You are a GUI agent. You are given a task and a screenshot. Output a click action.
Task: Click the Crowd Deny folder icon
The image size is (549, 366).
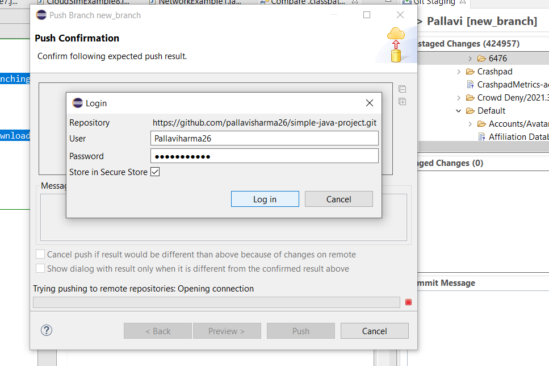pyautogui.click(x=470, y=97)
